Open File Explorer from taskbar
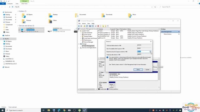 point(49,110)
